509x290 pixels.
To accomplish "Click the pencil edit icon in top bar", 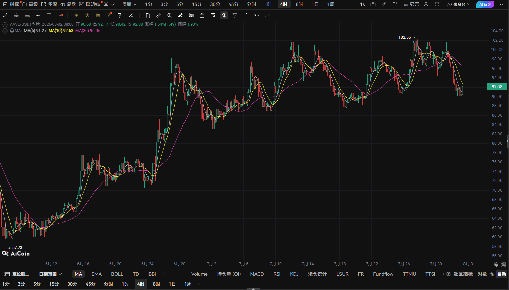I will click(384, 4).
